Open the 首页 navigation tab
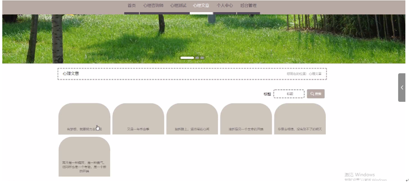Screen dimensions: 410x185 131,6
